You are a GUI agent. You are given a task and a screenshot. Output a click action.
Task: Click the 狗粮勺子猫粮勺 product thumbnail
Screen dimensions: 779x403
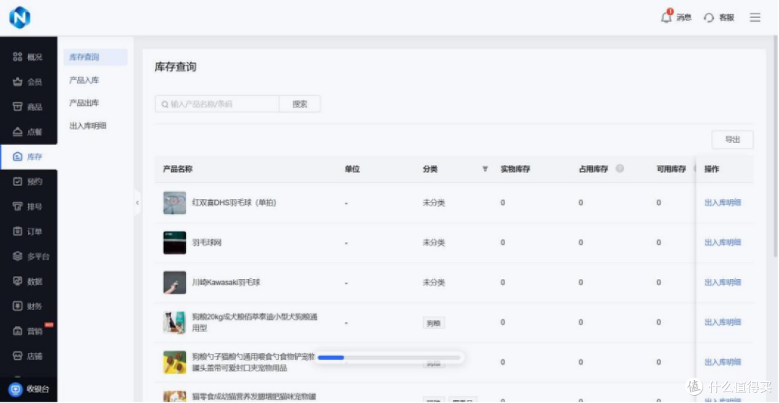pyautogui.click(x=175, y=362)
